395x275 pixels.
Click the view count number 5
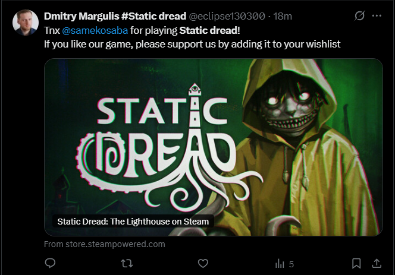click(x=291, y=264)
